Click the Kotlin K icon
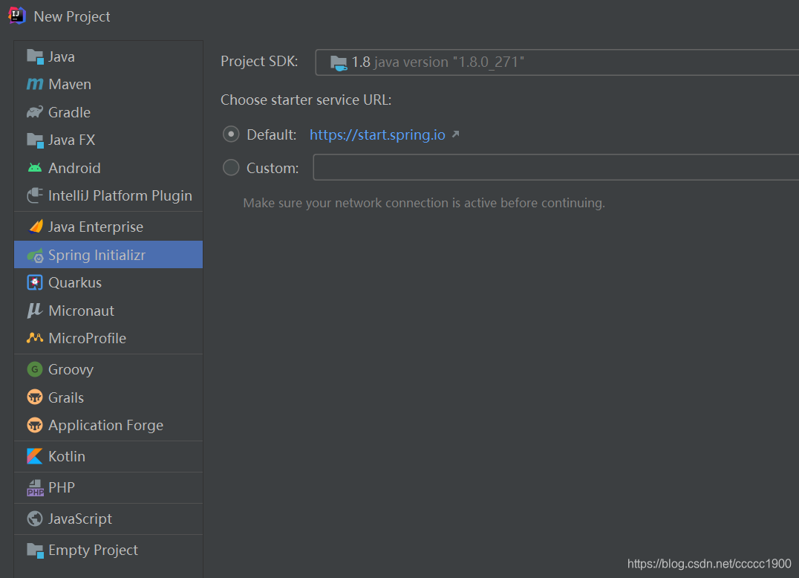Image resolution: width=799 pixels, height=578 pixels. tap(35, 456)
